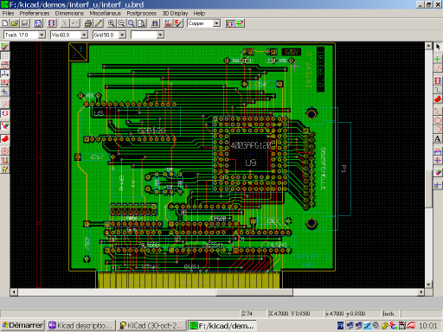The height and width of the screenshot is (332, 443).
Task: Expand the Track 17.0 width dropdown
Action: coord(42,35)
